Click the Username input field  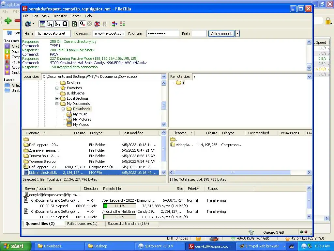point(109,34)
